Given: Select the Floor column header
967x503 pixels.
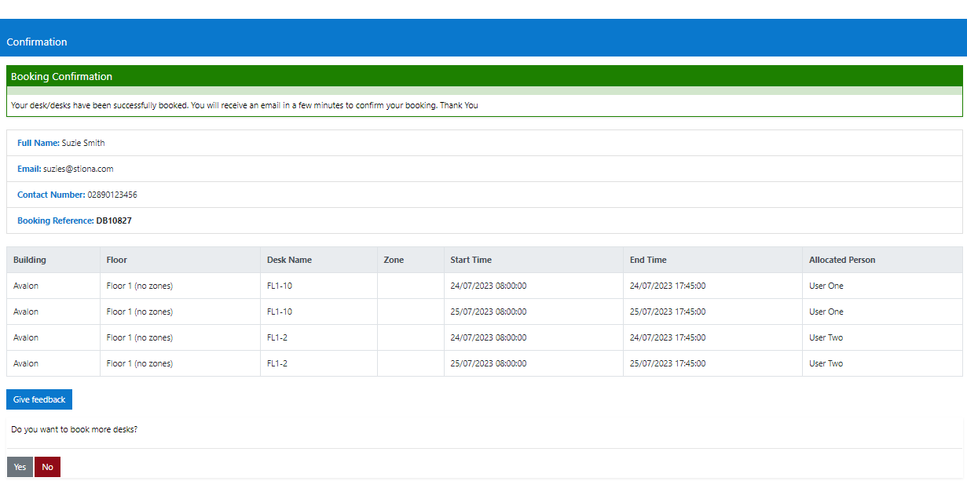Looking at the screenshot, I should point(116,260).
